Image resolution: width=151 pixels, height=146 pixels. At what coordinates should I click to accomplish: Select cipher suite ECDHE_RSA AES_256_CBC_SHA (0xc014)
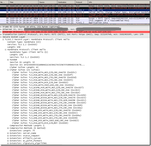46,93
